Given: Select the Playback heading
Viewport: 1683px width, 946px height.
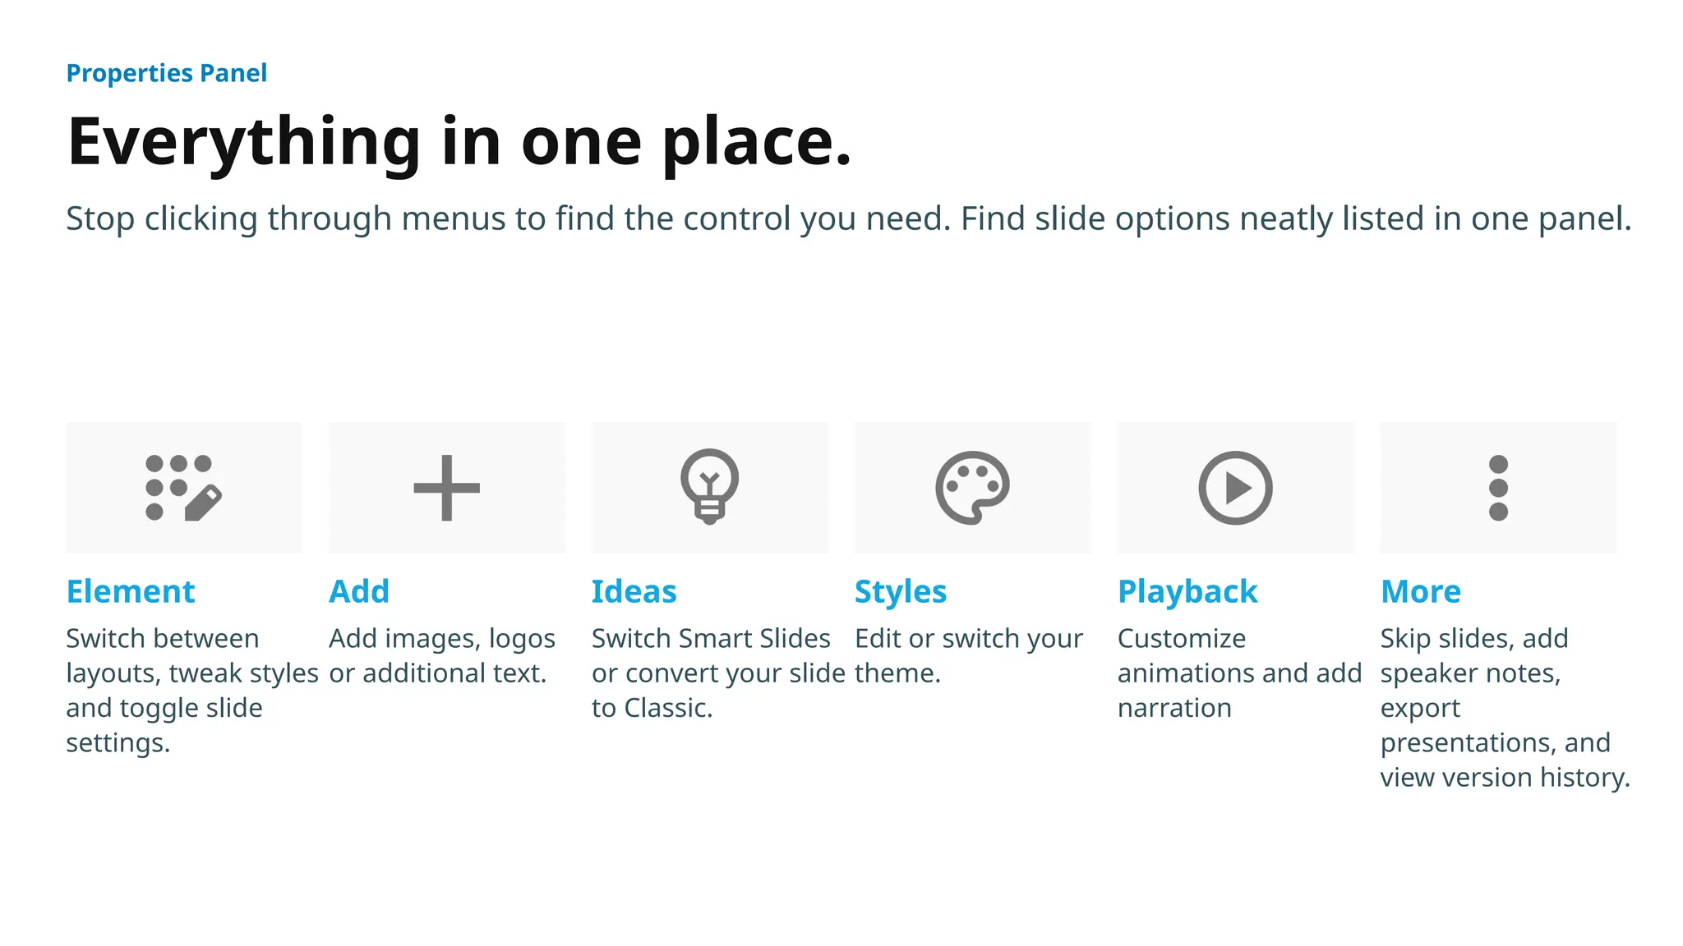Looking at the screenshot, I should point(1187,592).
